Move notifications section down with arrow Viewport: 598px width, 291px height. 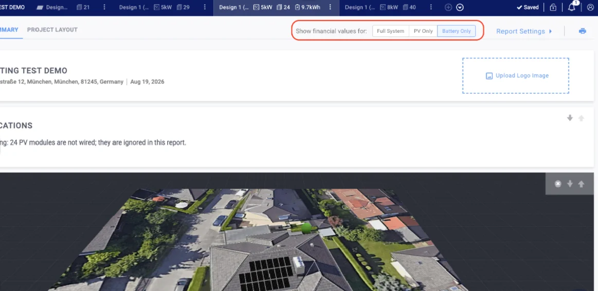[x=570, y=118]
